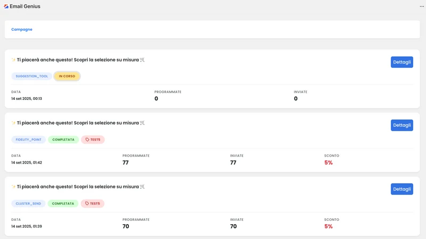
Task: Click the sparkle icon in the CLUSTER_SEND campaign title
Action: 13,186
